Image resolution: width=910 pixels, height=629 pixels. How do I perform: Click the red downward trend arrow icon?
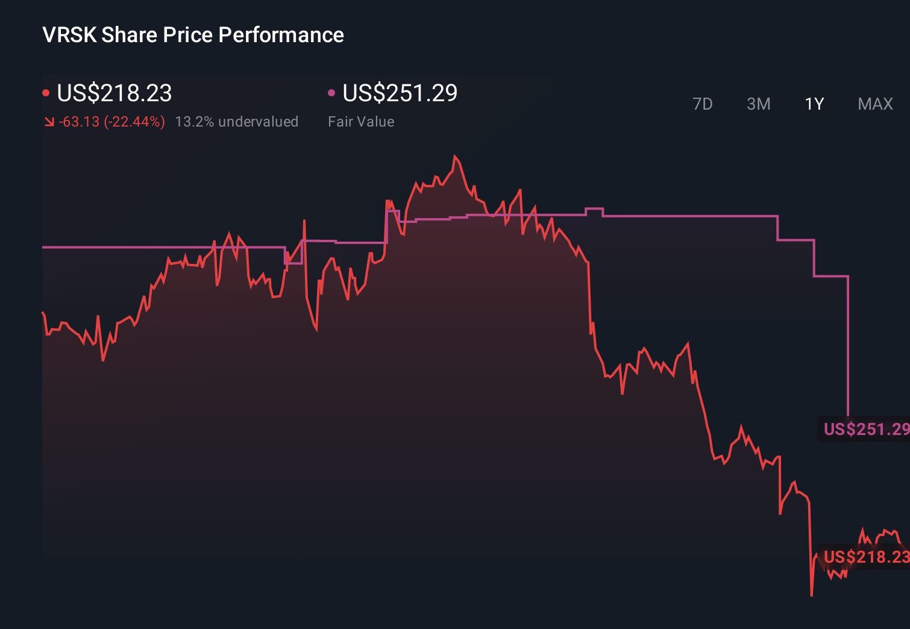pyautogui.click(x=49, y=121)
